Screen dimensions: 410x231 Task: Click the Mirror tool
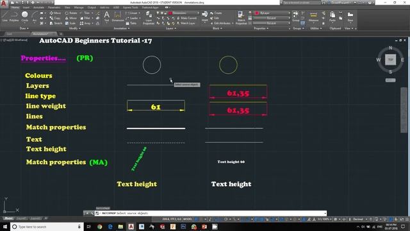tap(71, 18)
